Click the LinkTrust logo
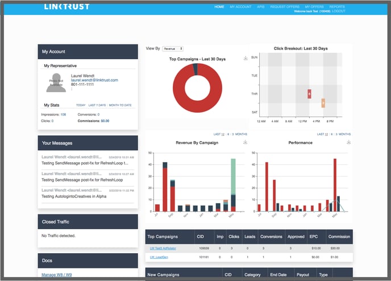391x281 pixels. 66,7
